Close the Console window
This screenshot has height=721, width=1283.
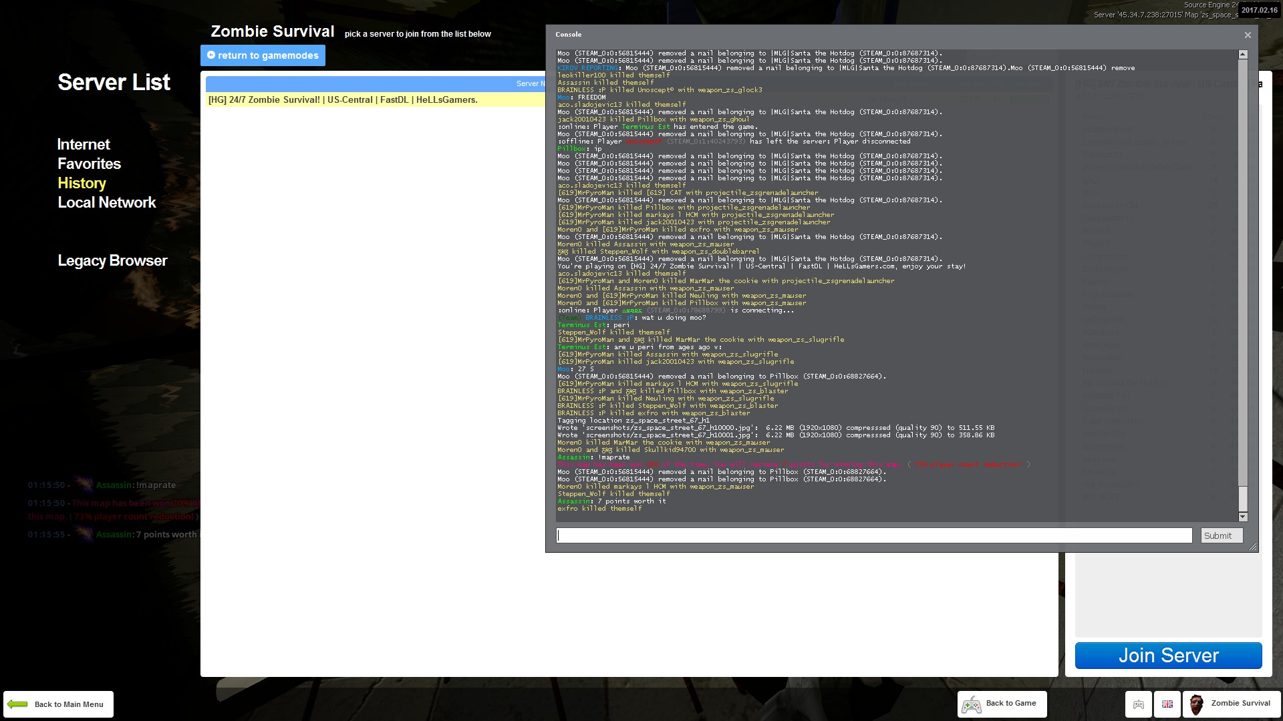click(x=1248, y=35)
